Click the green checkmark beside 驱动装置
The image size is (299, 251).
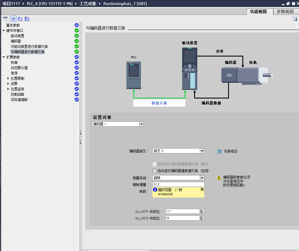click(77, 36)
